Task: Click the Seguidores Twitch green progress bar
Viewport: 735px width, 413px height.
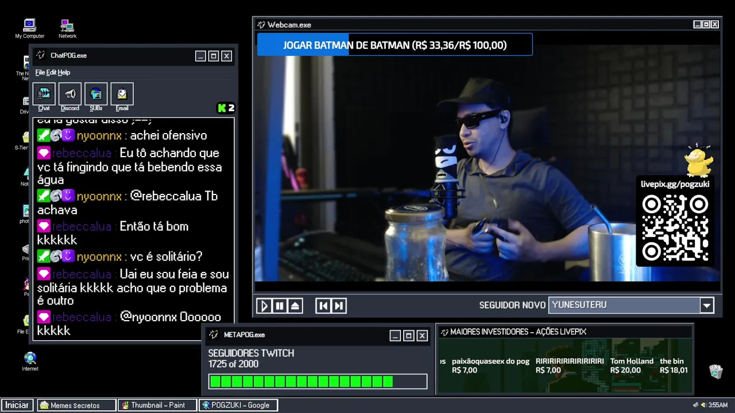Action: 318,381
